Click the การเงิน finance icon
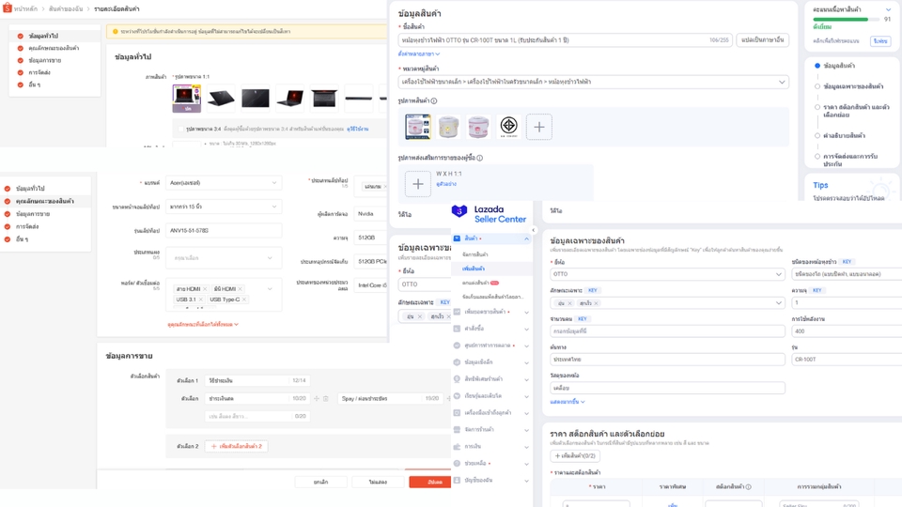The height and width of the screenshot is (507, 902). pyautogui.click(x=457, y=447)
